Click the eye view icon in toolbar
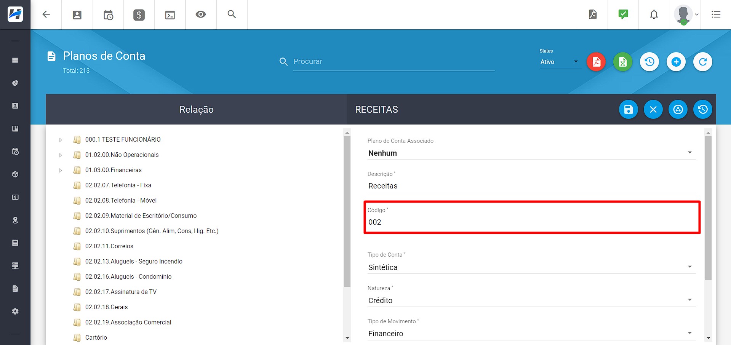Screen dimensions: 731x345 click(x=201, y=15)
